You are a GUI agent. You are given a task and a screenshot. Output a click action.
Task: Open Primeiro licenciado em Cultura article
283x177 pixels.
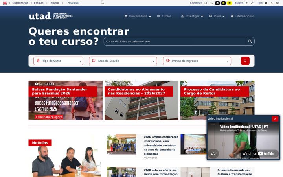tap(235, 172)
